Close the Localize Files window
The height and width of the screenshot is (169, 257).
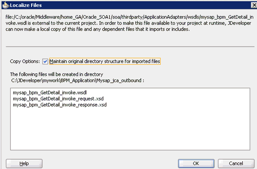[254, 5]
